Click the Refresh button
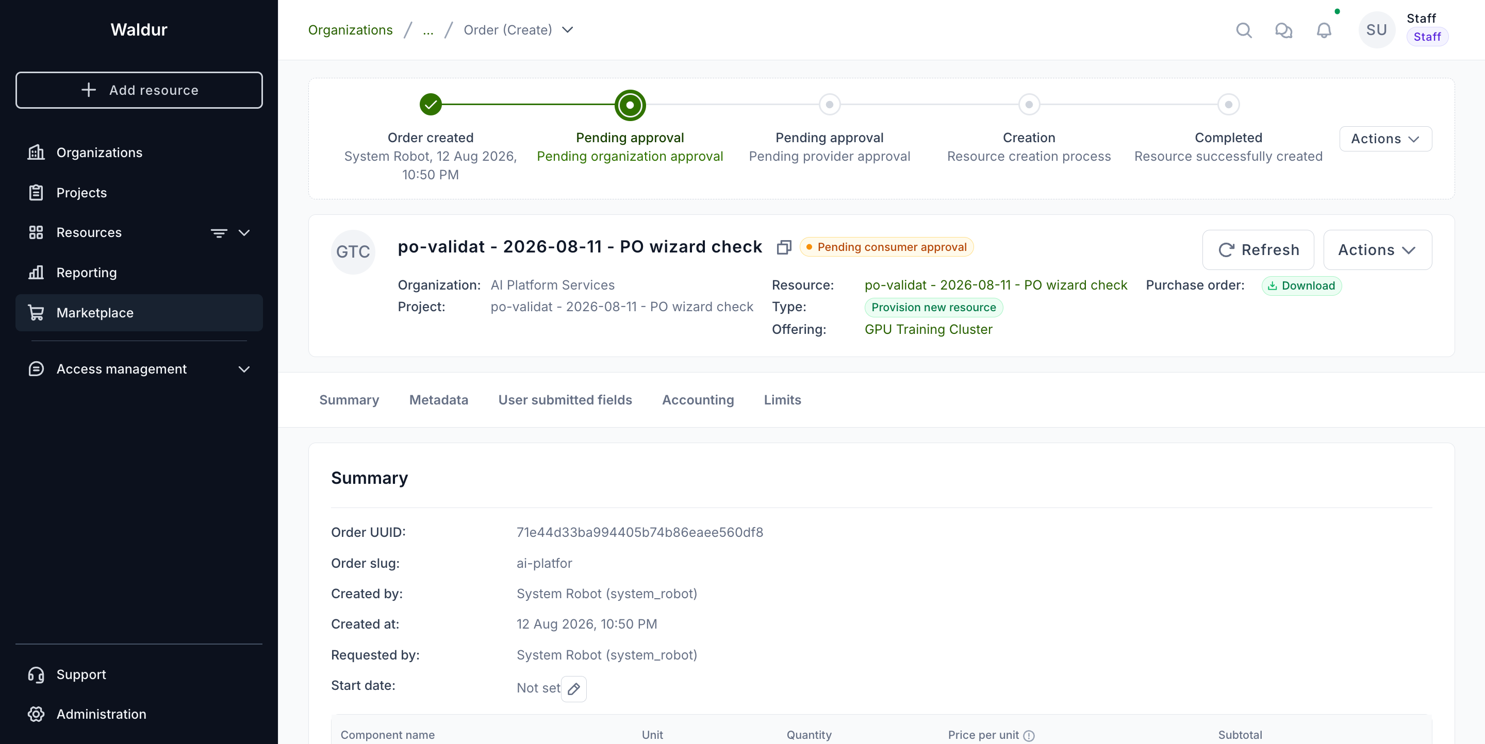1485x744 pixels. 1258,250
